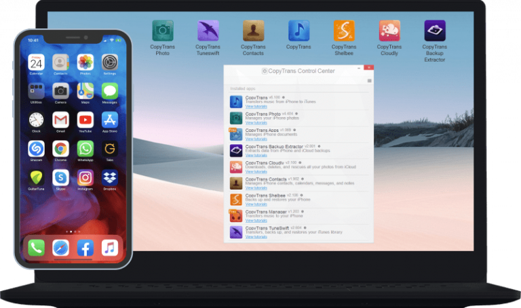Open Gmail app on the iPhone
The height and width of the screenshot is (308, 521).
[x=60, y=120]
